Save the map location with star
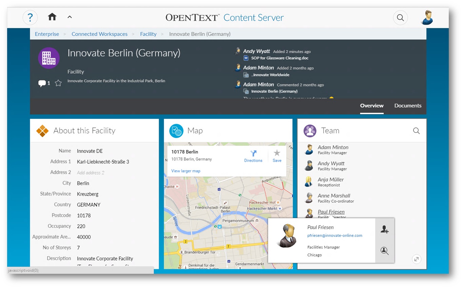 pyautogui.click(x=277, y=156)
